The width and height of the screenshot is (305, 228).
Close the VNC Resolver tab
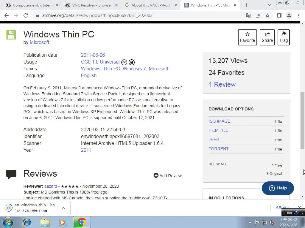tap(116, 5)
